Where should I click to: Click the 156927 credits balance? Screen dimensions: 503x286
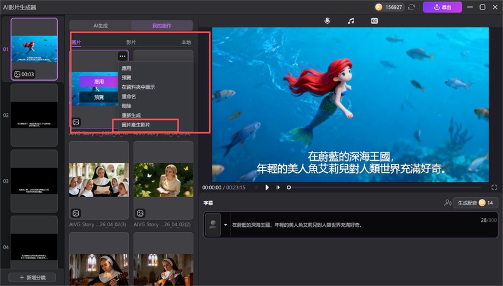pyautogui.click(x=394, y=7)
